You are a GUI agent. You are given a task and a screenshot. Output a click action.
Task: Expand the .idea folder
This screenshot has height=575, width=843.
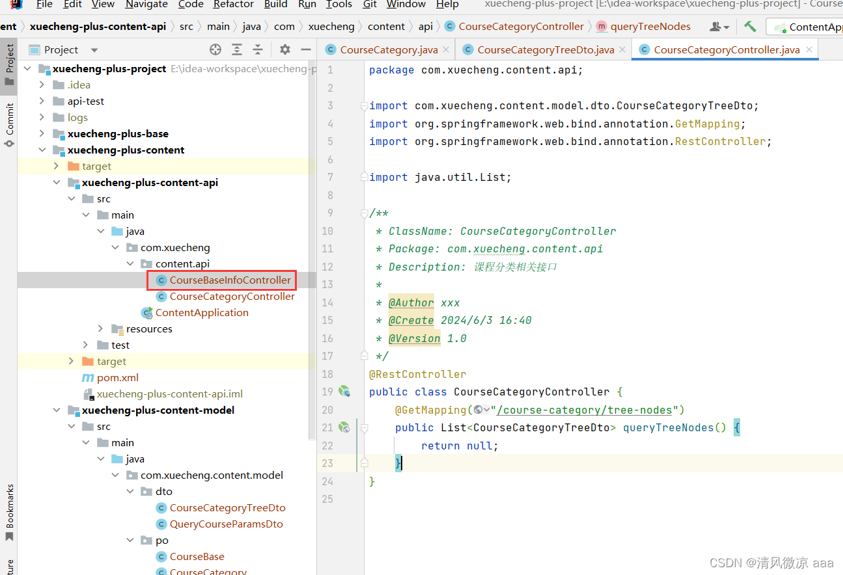point(42,85)
